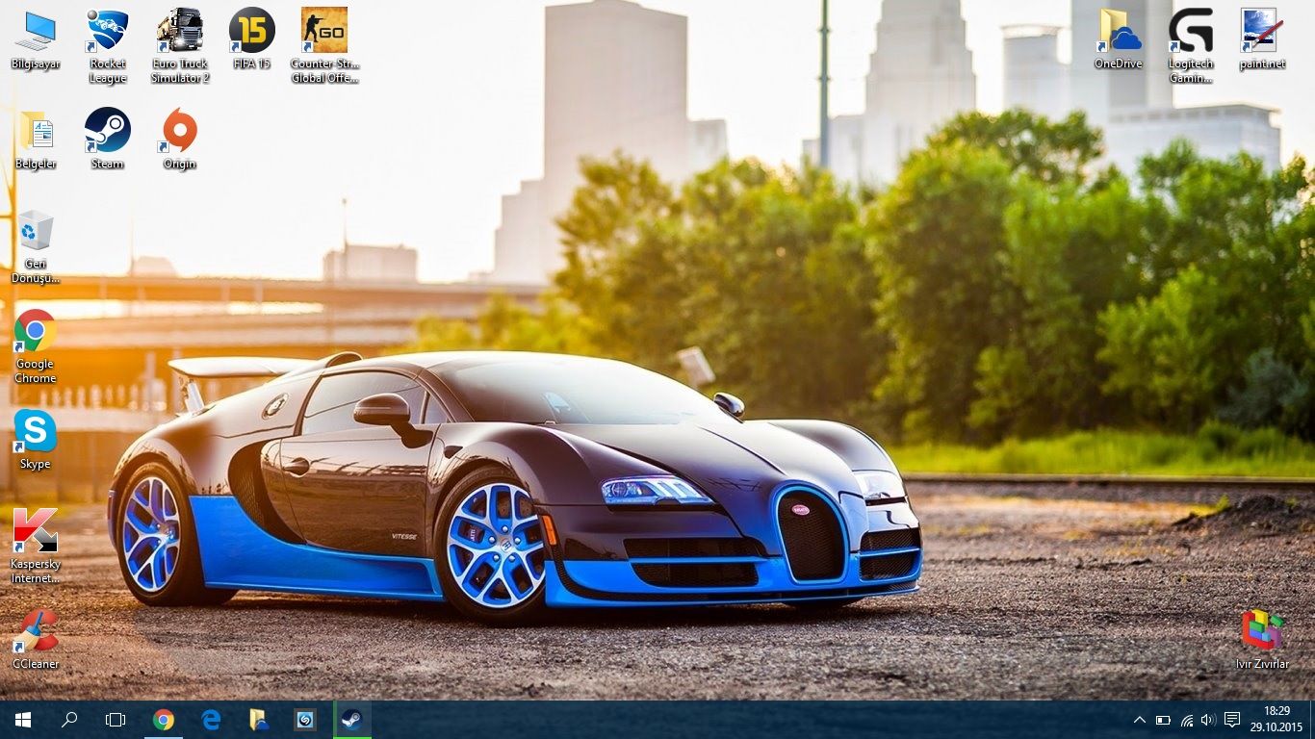Select the paint.net desktop shortcut
This screenshot has width=1315, height=739.
(1263, 40)
